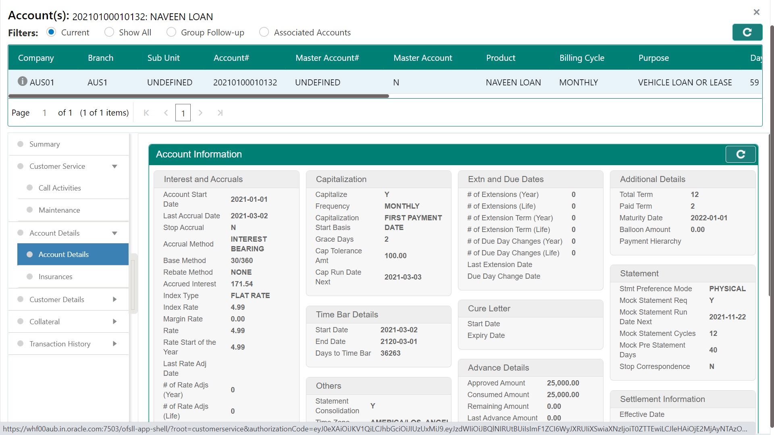This screenshot has height=435, width=774.
Task: Click the refresh icon beside the Filters row
Action: click(x=747, y=32)
